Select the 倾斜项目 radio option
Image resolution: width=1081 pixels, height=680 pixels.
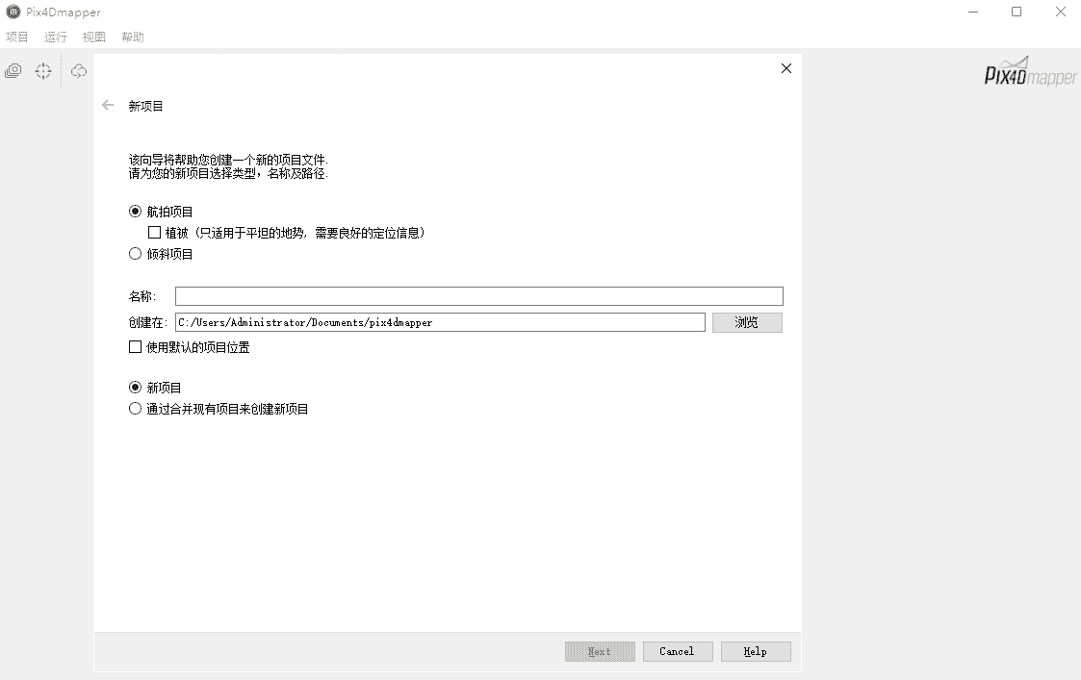click(x=135, y=254)
